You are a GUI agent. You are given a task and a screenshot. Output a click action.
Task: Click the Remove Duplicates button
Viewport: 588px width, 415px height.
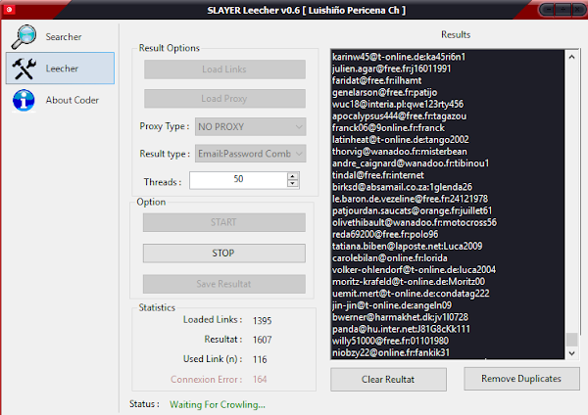(x=521, y=379)
